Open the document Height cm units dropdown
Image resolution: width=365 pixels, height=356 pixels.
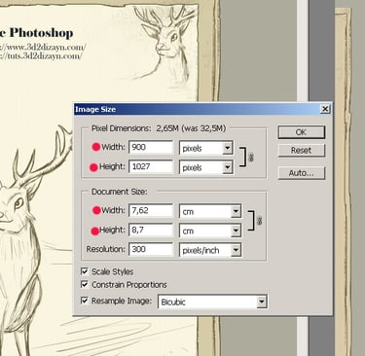[x=210, y=231]
